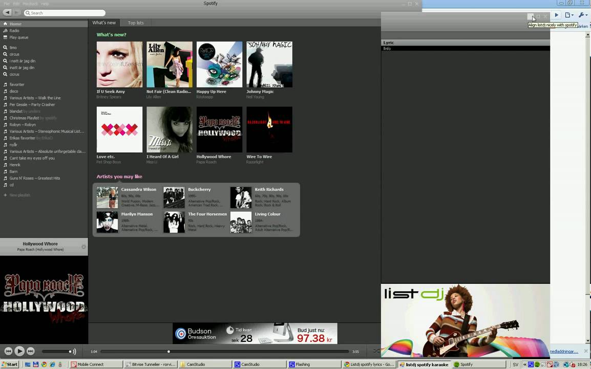591x369 pixels.
Task: Click the now-playing 'Hollywood Whore' title
Action: [40, 244]
